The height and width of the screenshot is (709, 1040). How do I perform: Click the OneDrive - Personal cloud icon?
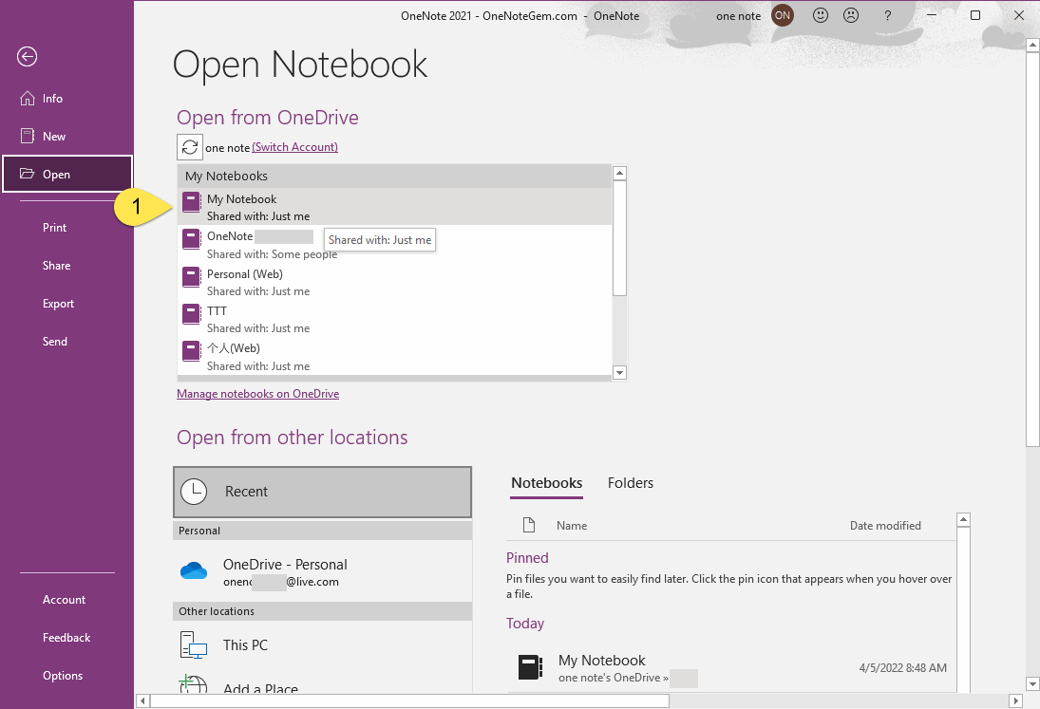point(194,570)
